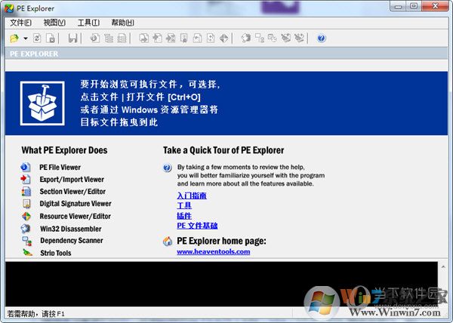Click the close file toolbar icon
This screenshot has width=453, height=323.
(51, 38)
